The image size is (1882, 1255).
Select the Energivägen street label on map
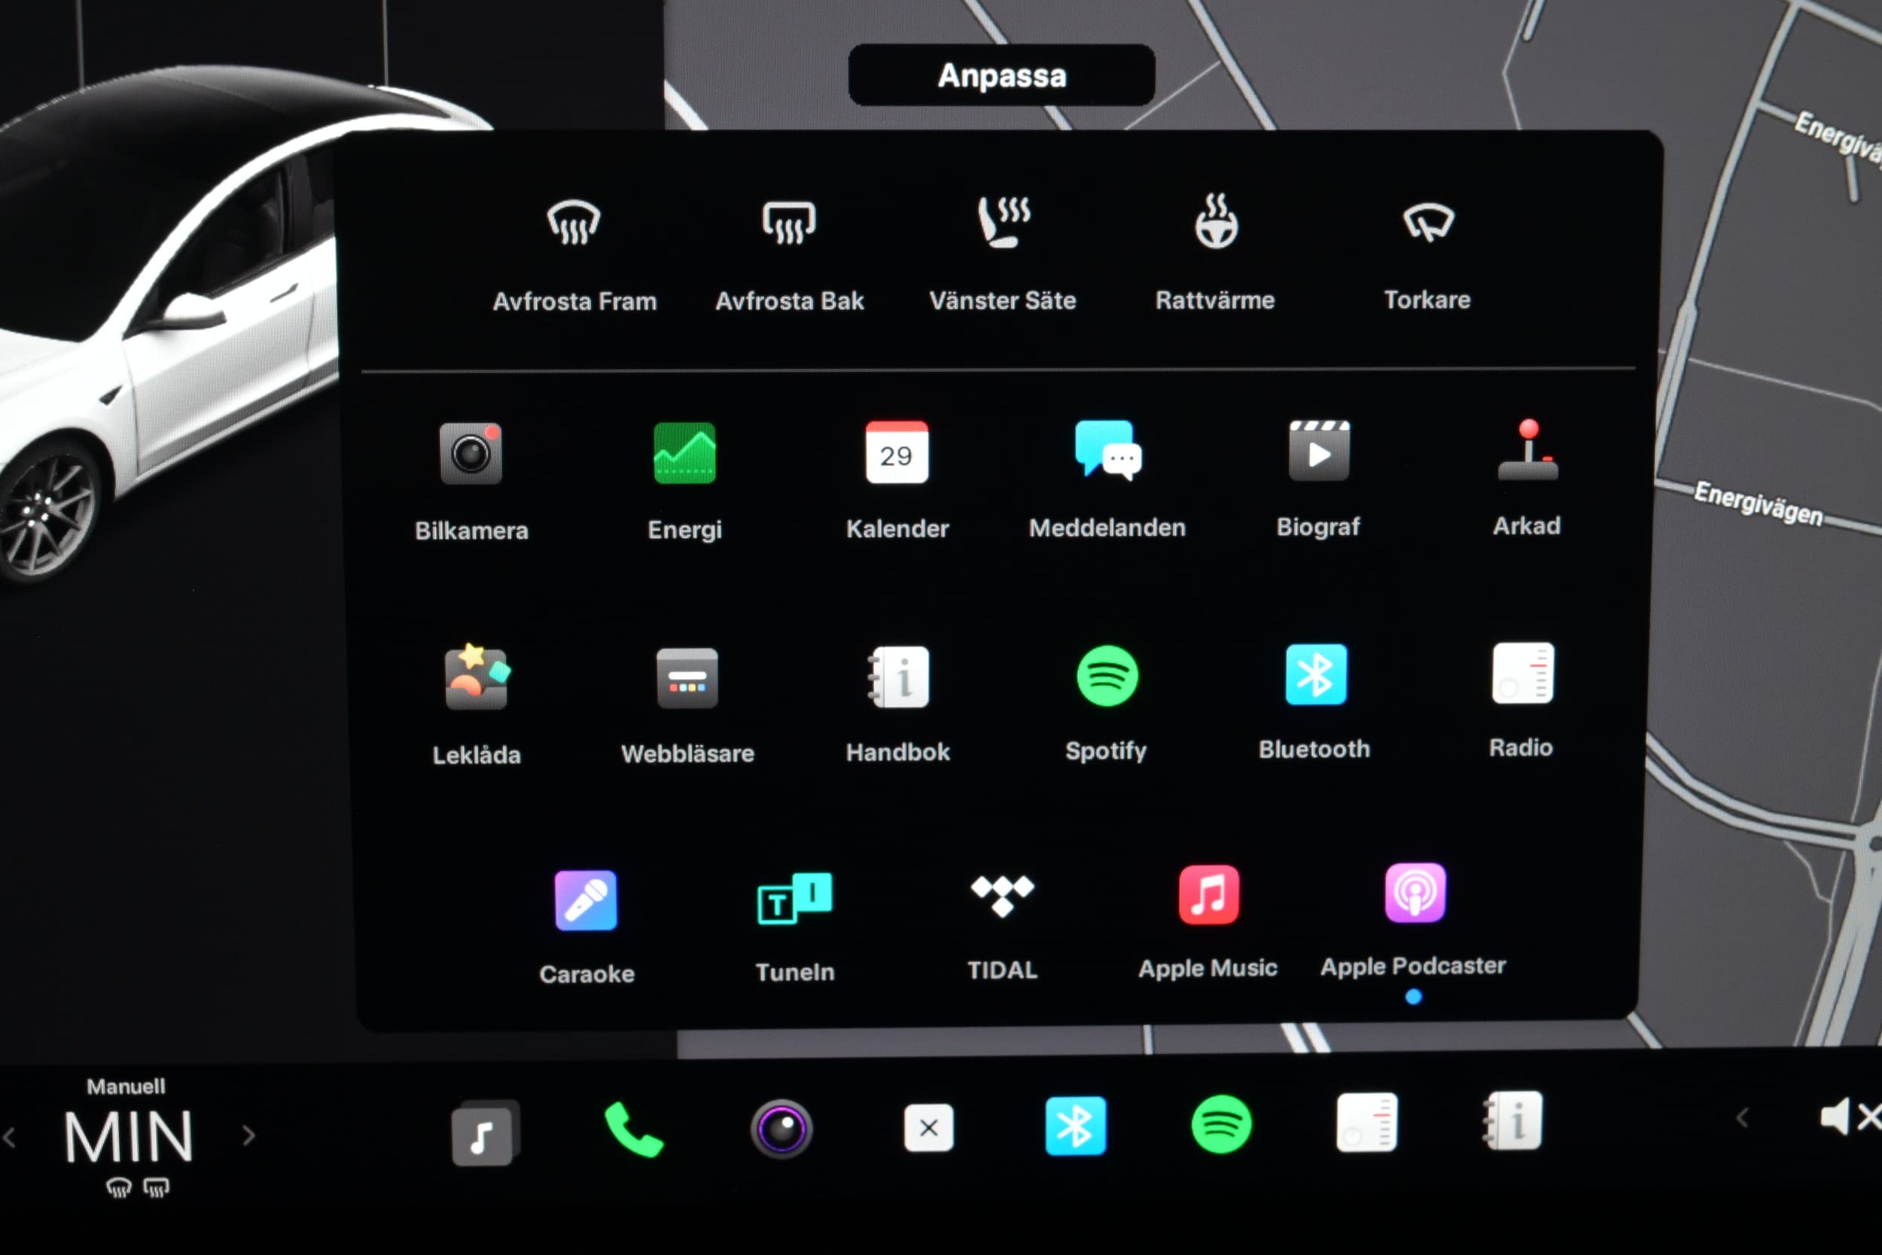[1758, 504]
